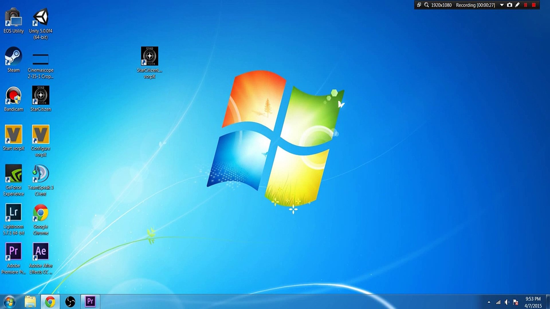The width and height of the screenshot is (550, 309).
Task: Select the Adobe Premiere Pro desktop icon
Action: 13,259
